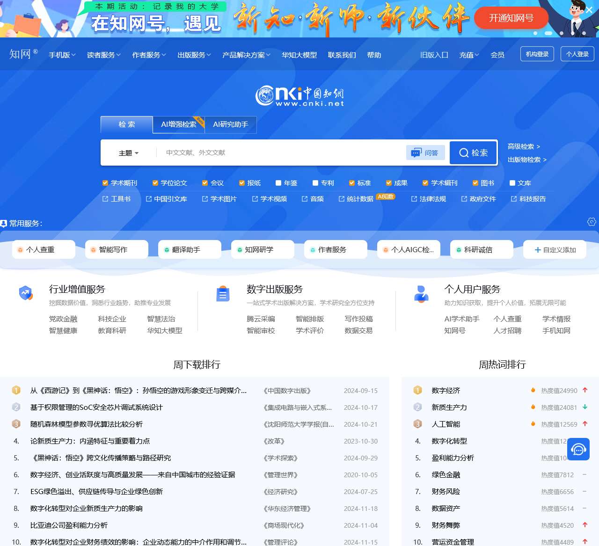
Task: Enable 年鉴 checkbox
Action: 278,183
